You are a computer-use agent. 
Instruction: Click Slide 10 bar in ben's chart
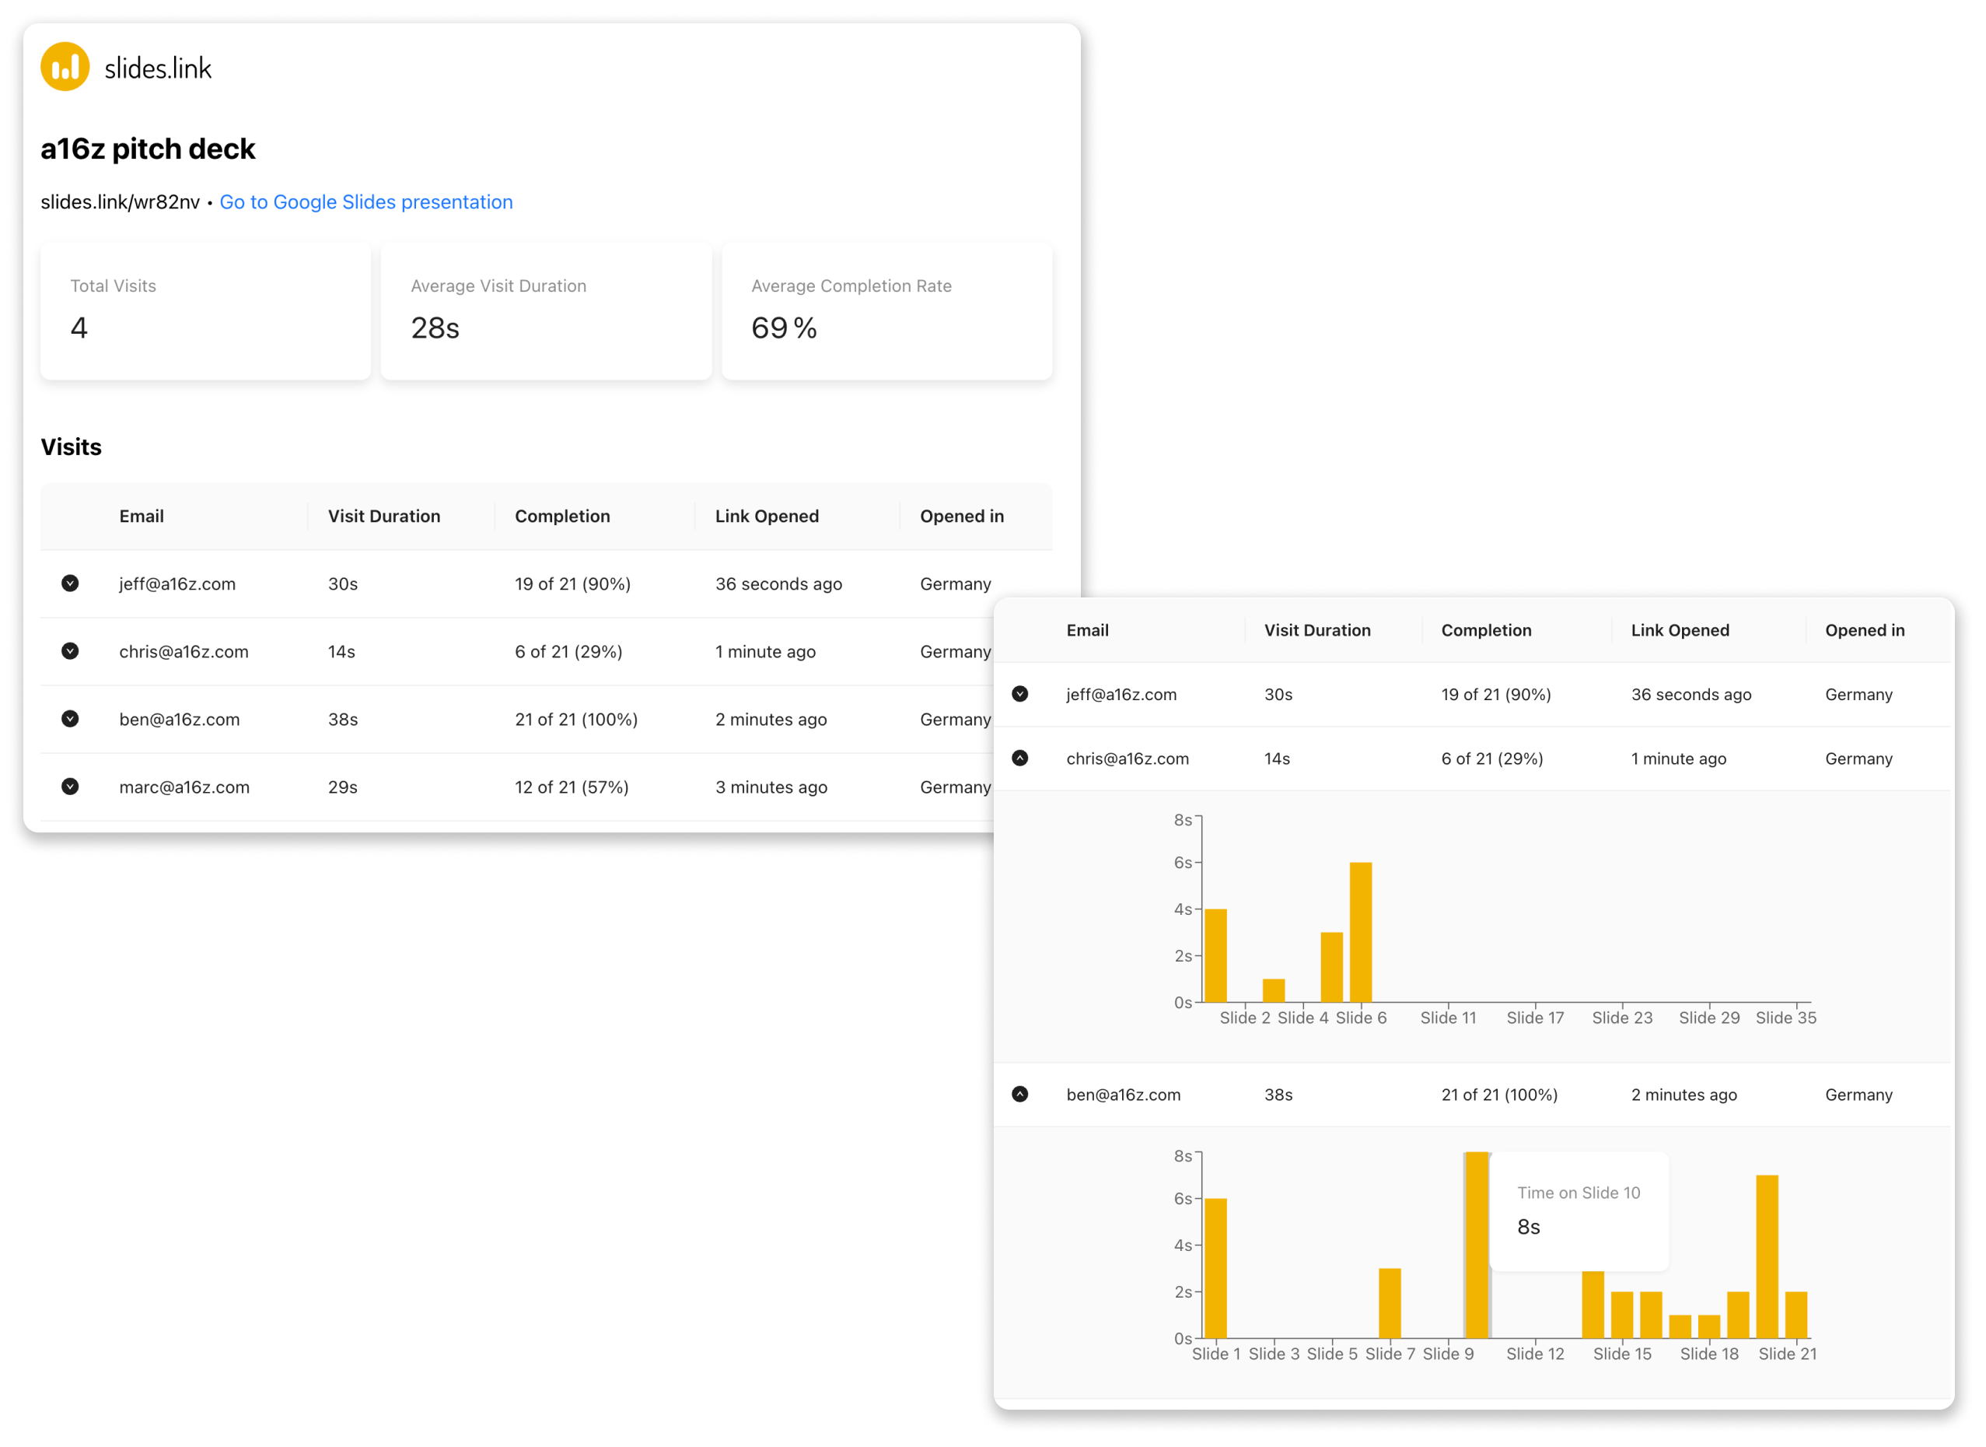pos(1477,1244)
